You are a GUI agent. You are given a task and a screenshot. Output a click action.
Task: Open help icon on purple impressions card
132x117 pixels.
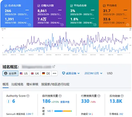pyautogui.click(x=62, y=25)
